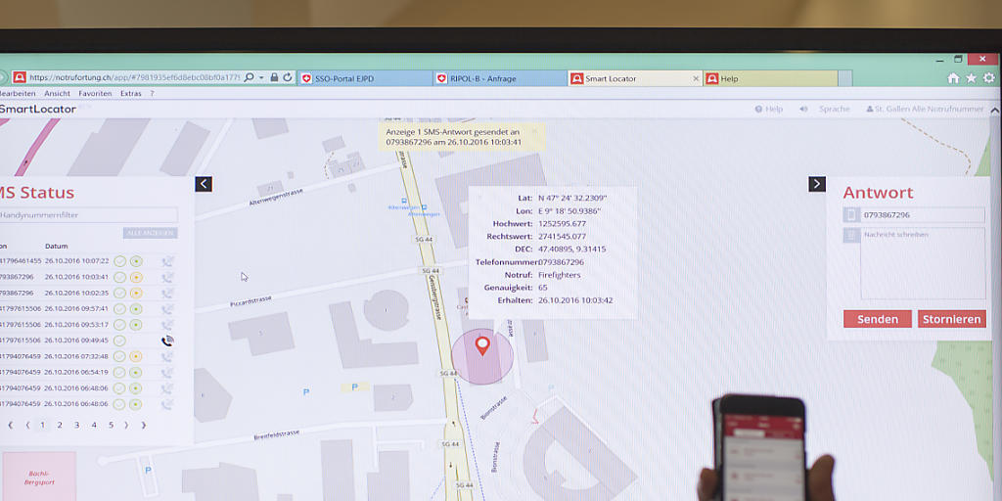Click the orange status dot in the 10:03:41 row

[135, 277]
